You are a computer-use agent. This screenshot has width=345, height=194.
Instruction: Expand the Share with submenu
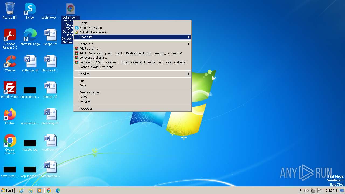coord(133,44)
